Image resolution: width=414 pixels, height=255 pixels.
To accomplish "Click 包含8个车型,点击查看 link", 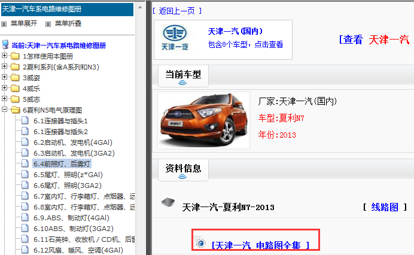I will tap(245, 44).
